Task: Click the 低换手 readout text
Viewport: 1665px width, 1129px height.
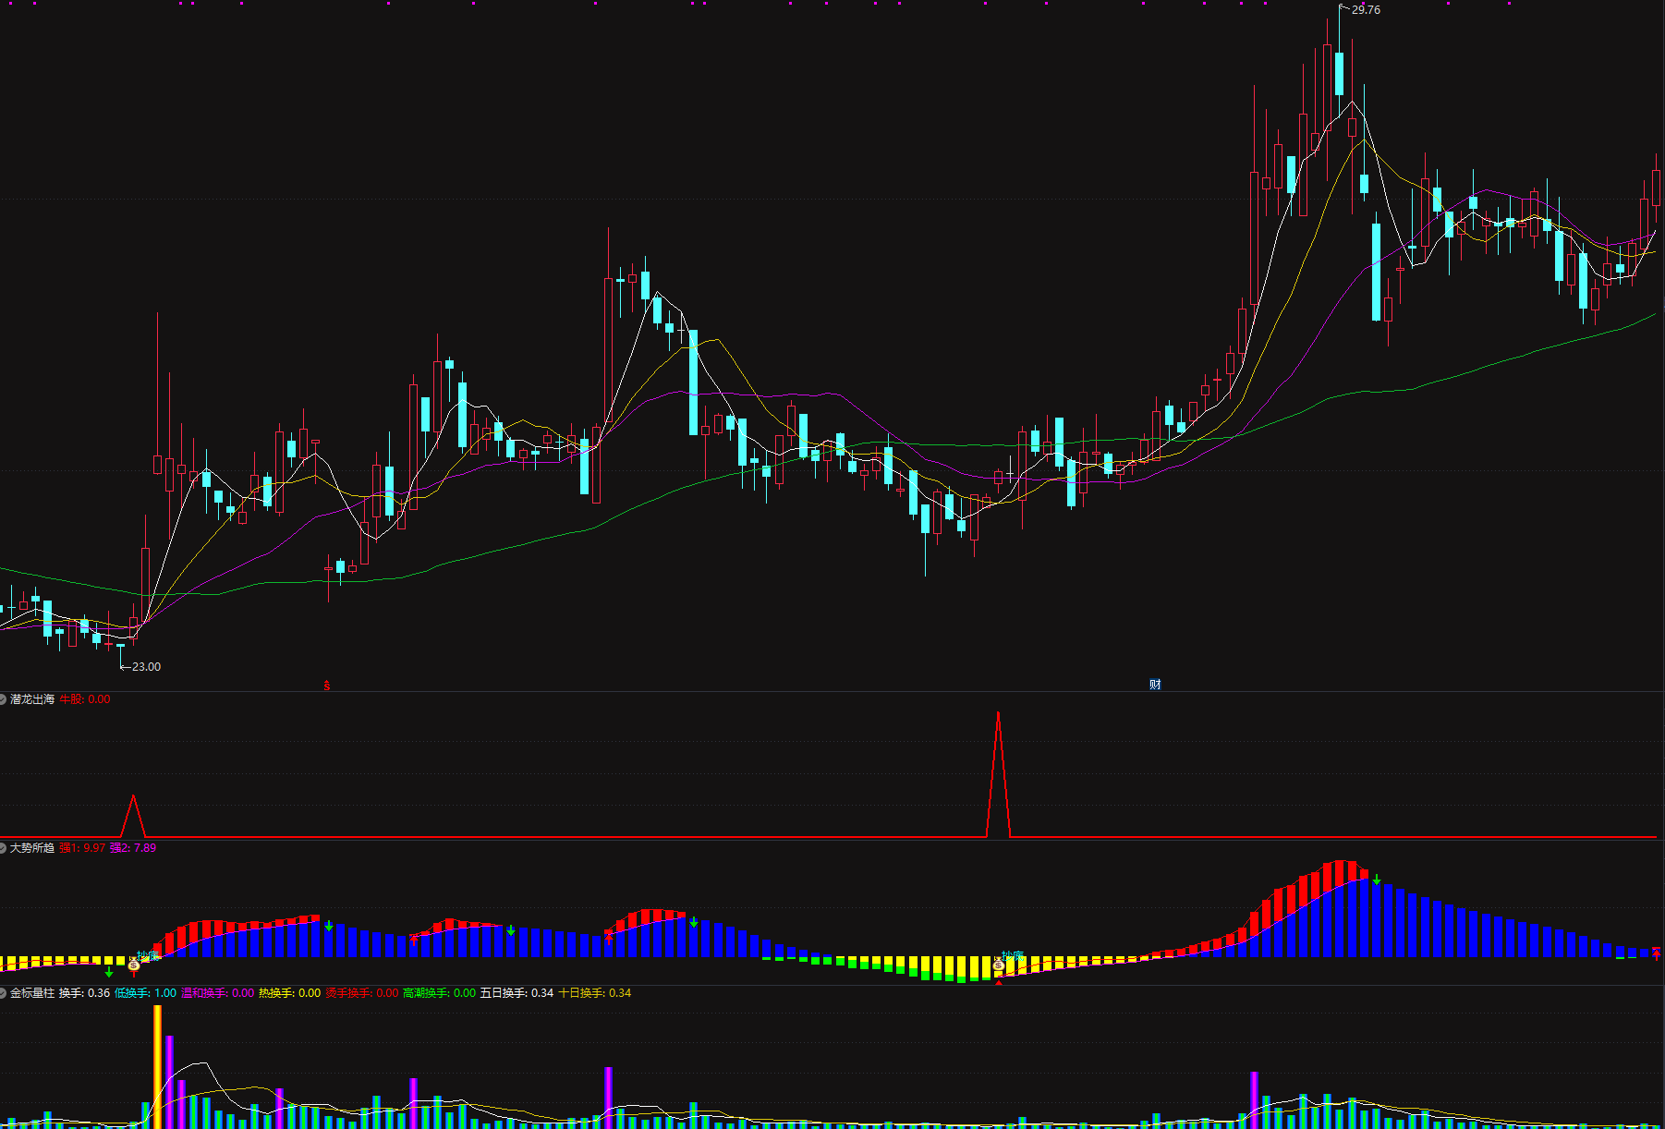Action: point(145,993)
